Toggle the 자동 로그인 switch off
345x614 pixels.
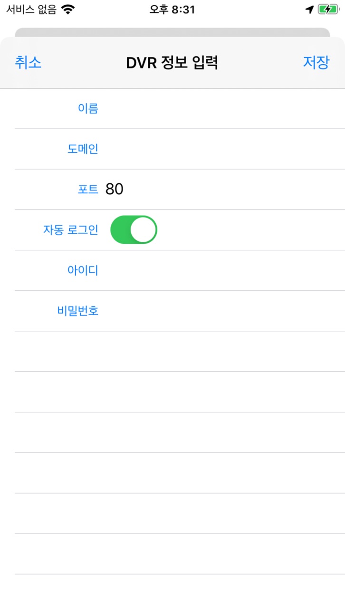coord(134,230)
